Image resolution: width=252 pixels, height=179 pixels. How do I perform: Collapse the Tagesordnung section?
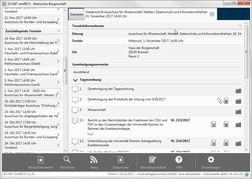[x=75, y=80]
